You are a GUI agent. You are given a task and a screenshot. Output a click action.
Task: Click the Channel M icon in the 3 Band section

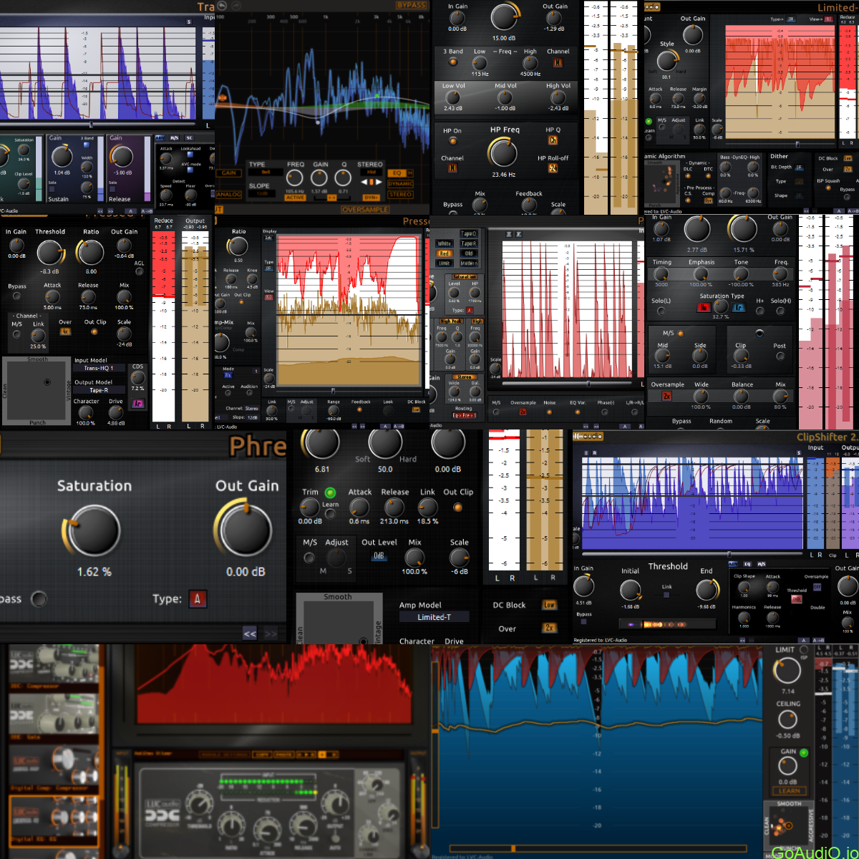point(558,63)
